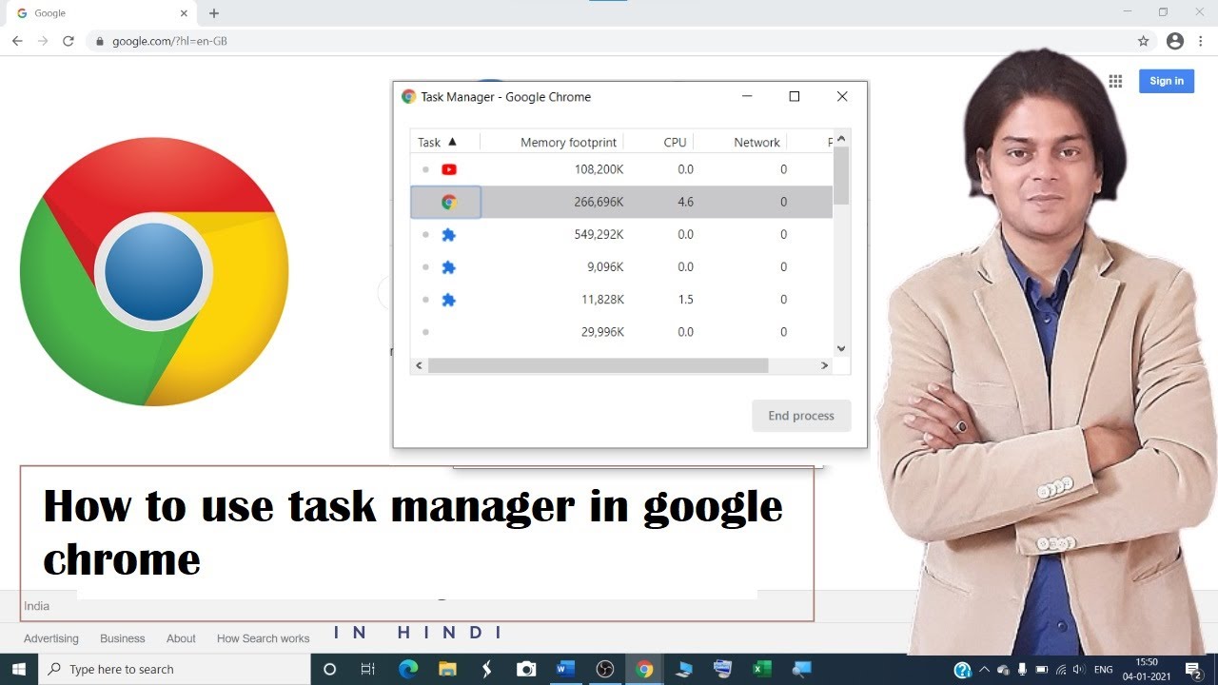Bookmark this page with the star icon
The image size is (1218, 685).
coord(1144,41)
